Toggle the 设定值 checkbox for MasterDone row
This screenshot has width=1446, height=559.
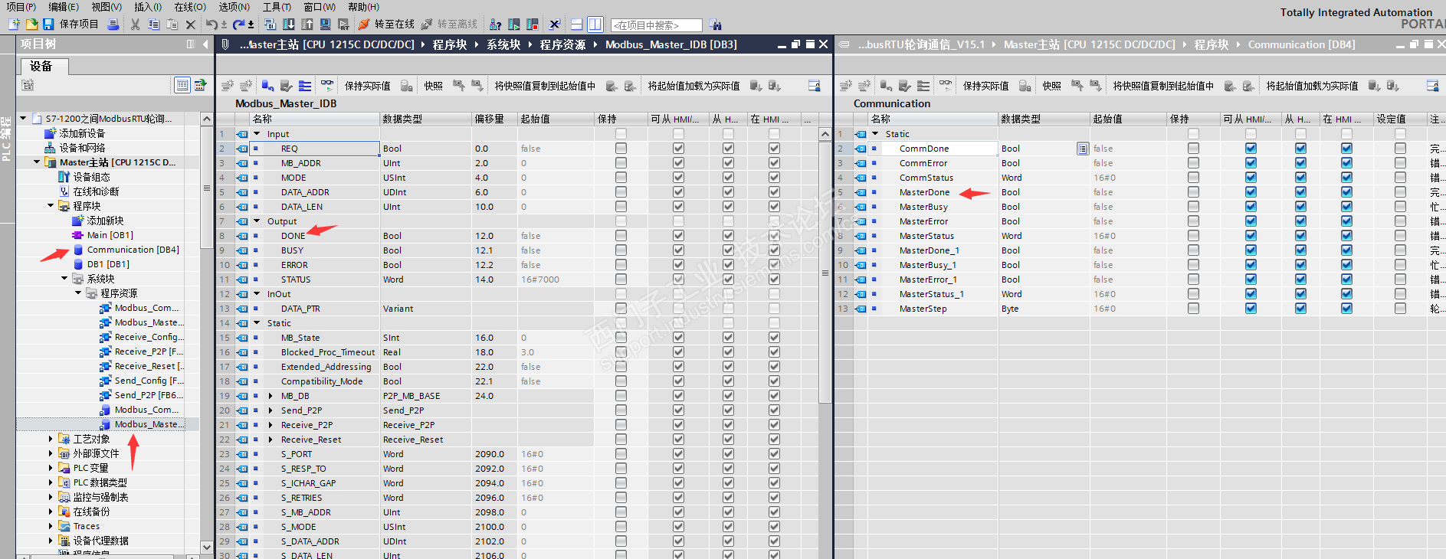click(1400, 192)
